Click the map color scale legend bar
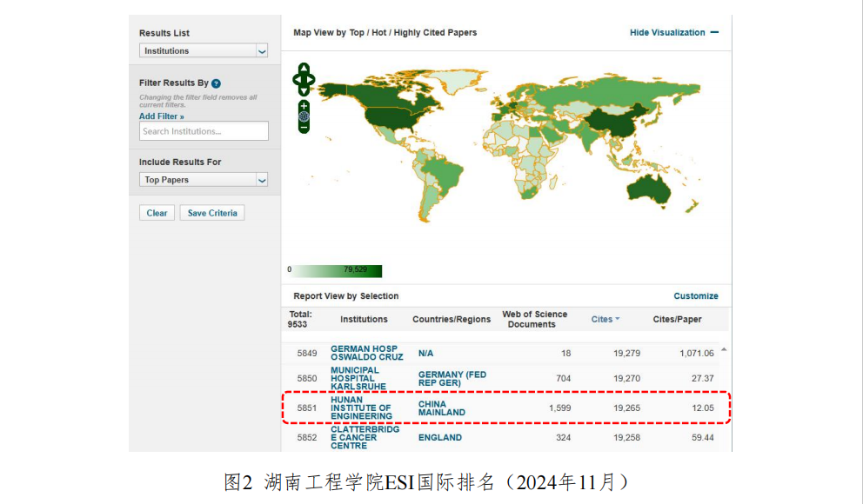 335,270
